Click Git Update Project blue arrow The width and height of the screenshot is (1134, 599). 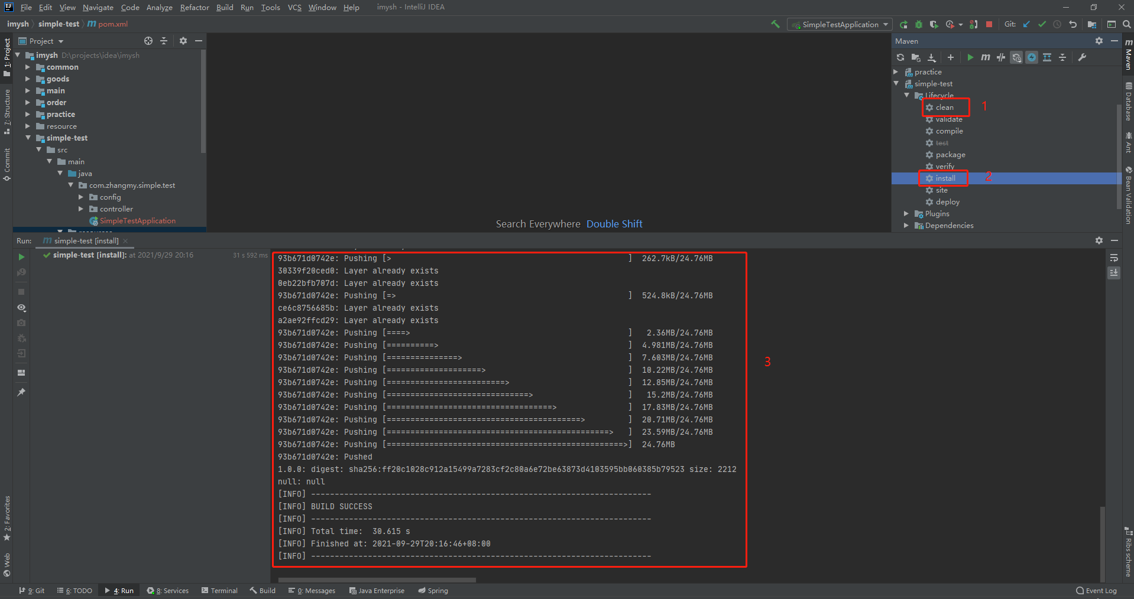(1026, 24)
